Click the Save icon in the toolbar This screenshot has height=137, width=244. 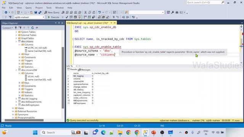click(36, 12)
